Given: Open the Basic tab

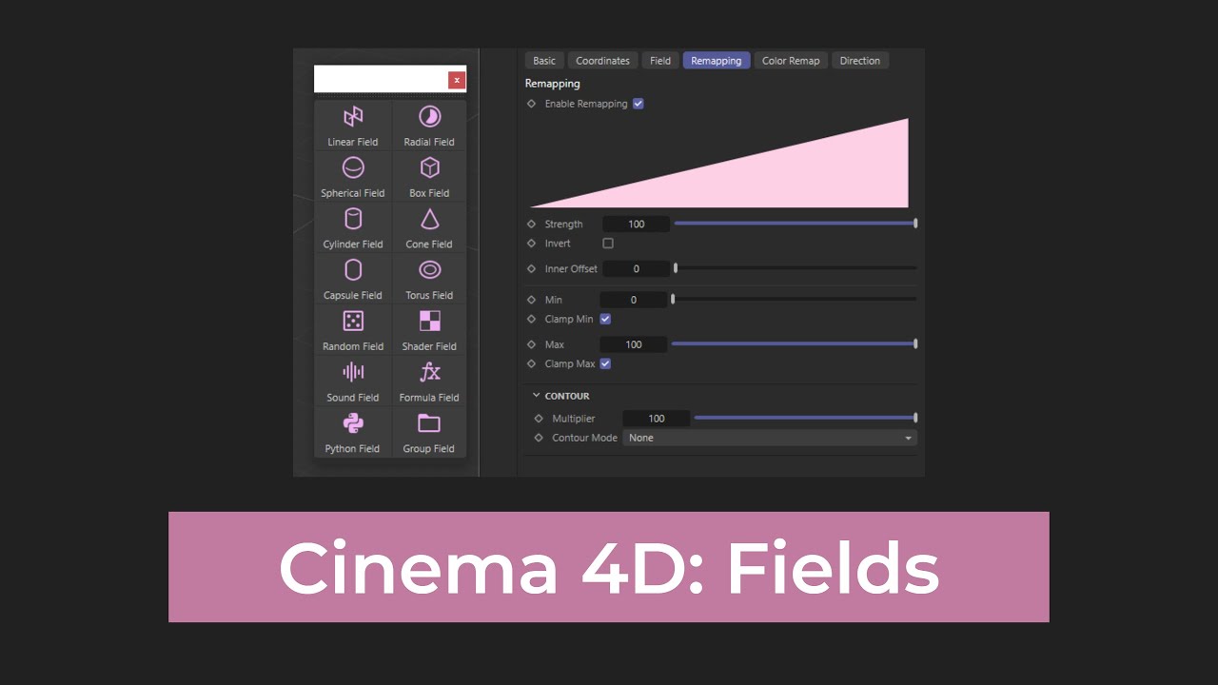Looking at the screenshot, I should click(x=544, y=61).
